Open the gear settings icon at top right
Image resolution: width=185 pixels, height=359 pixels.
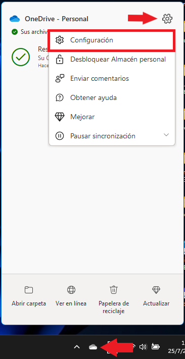tap(167, 19)
